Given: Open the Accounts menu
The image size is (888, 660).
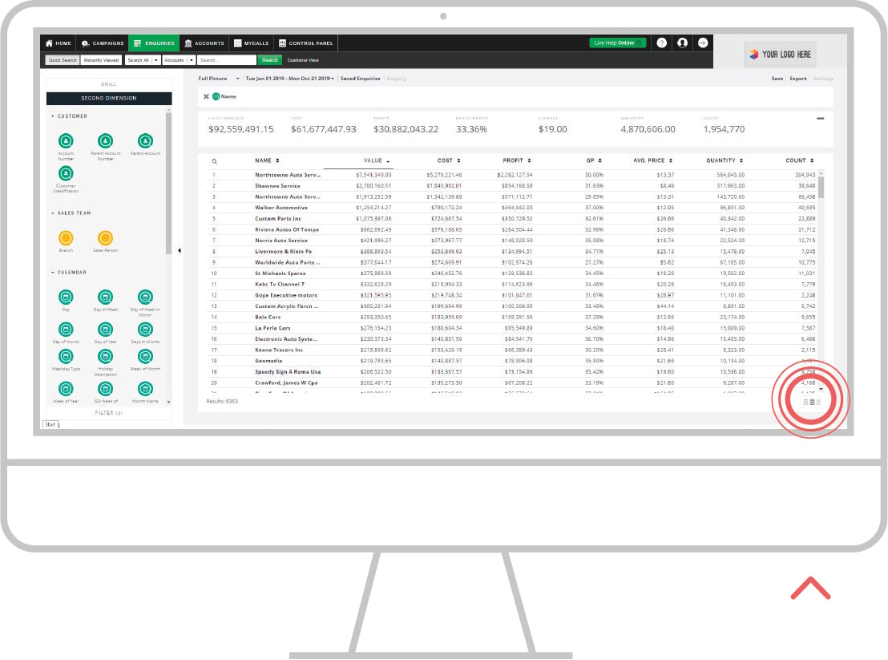Looking at the screenshot, I should [x=204, y=43].
